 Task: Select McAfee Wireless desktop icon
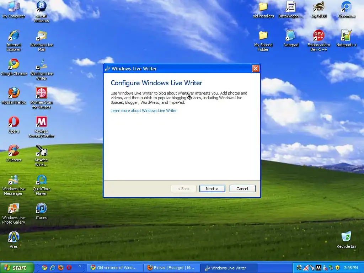click(41, 156)
